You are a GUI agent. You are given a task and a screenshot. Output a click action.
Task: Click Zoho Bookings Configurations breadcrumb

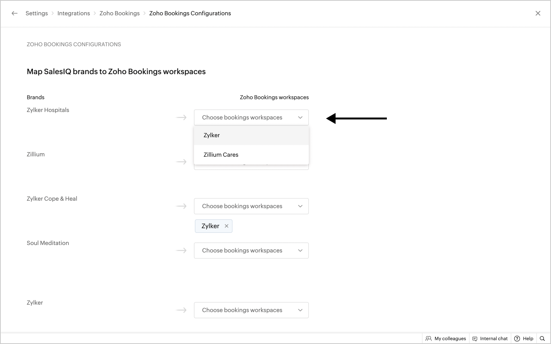coord(190,13)
